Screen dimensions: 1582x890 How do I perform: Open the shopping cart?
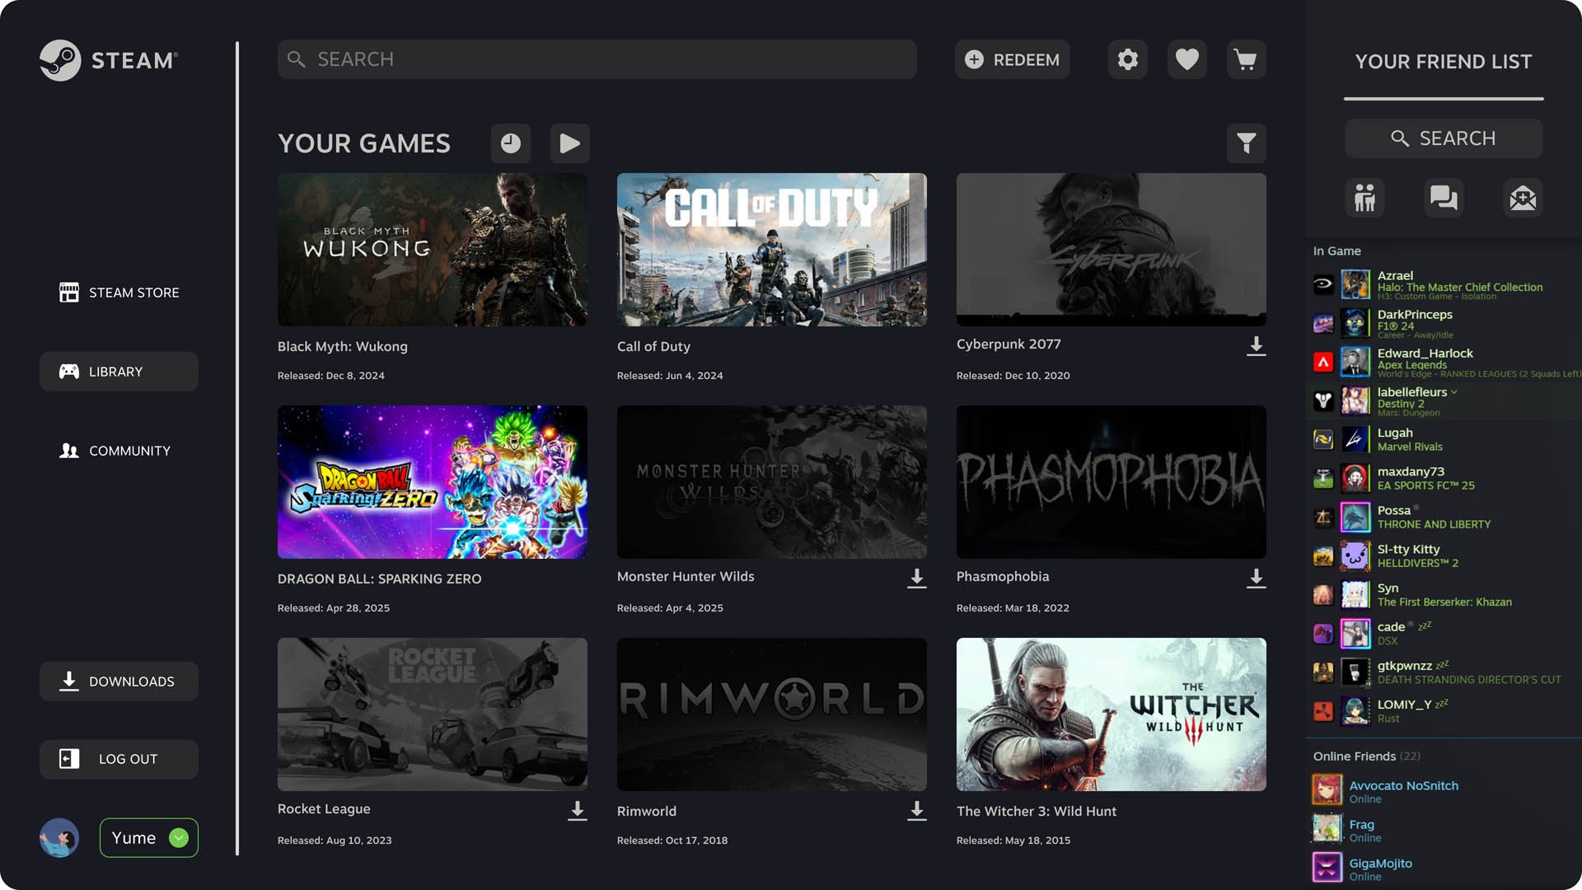click(1246, 59)
